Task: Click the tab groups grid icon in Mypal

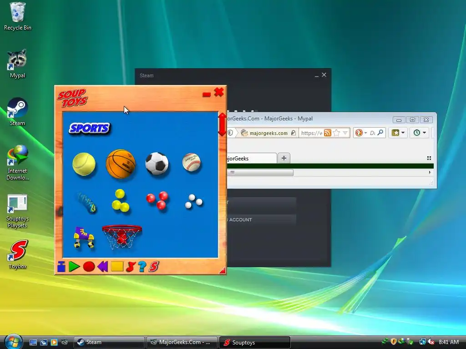Action: pos(429,158)
